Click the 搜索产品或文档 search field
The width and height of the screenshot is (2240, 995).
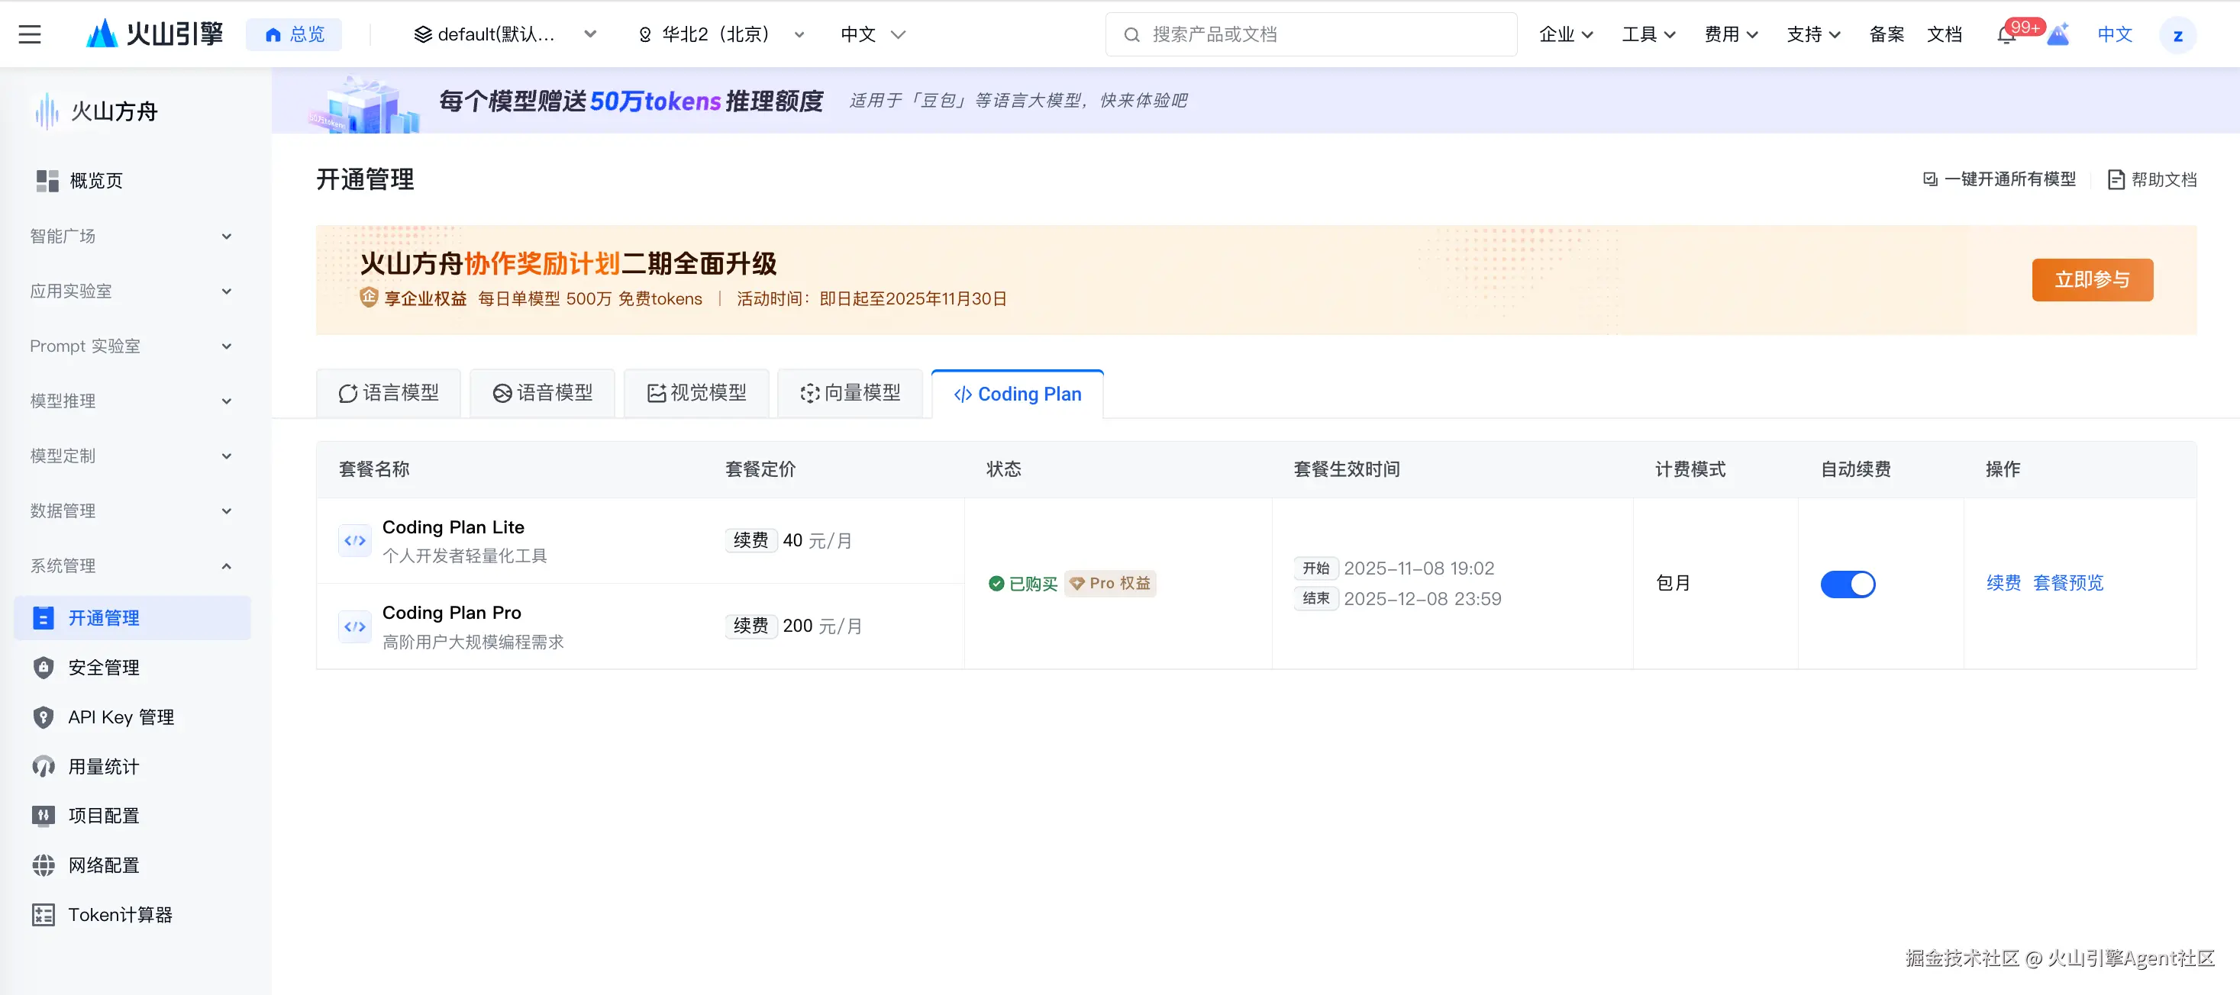tap(1310, 35)
